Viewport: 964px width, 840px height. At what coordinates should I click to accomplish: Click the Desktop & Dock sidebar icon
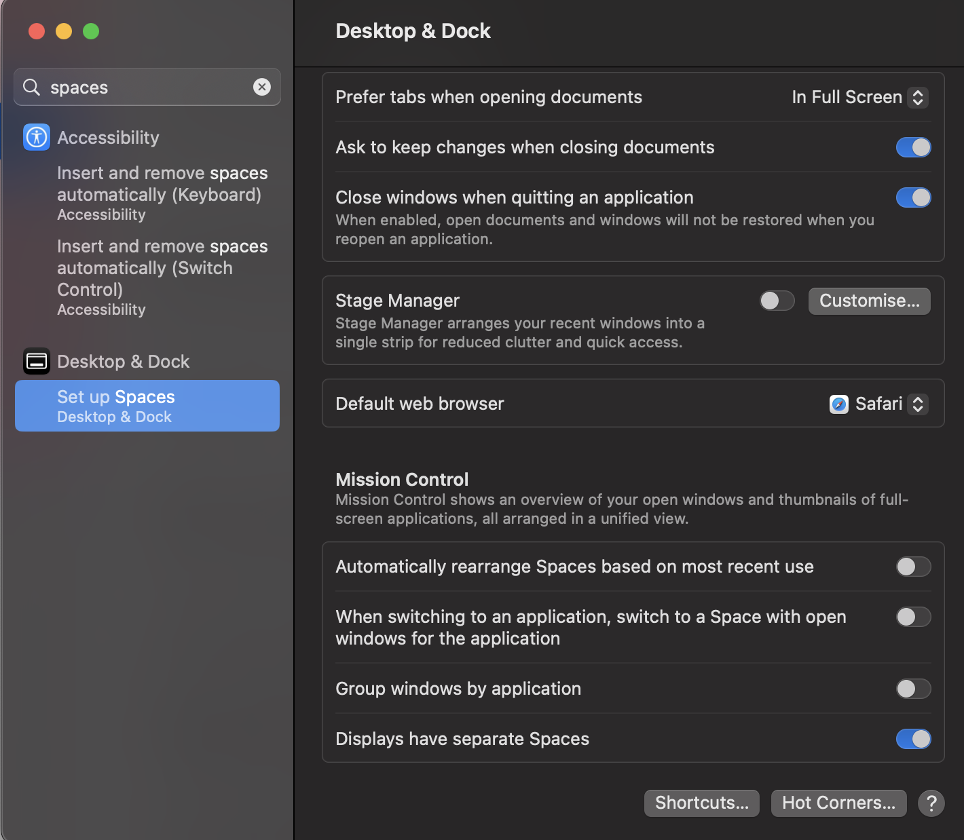pos(37,361)
